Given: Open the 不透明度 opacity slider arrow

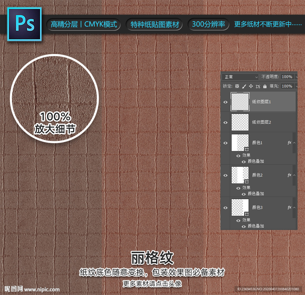Looking at the screenshot, I should pyautogui.click(x=296, y=77).
